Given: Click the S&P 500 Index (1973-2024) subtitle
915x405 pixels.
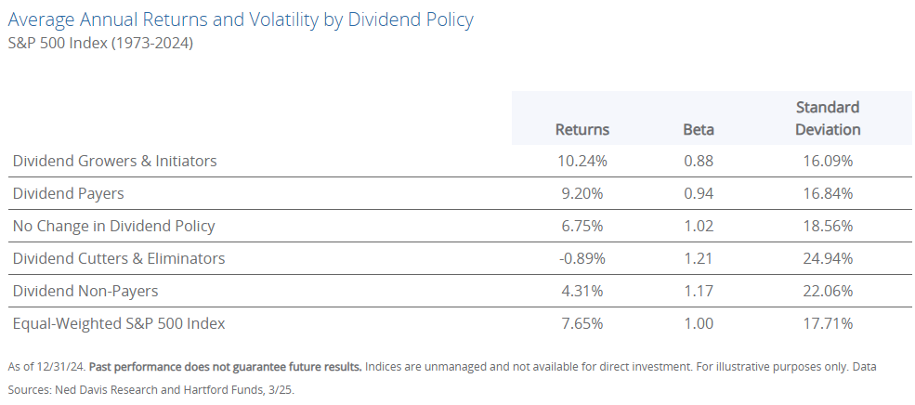Looking at the screenshot, I should click(100, 44).
